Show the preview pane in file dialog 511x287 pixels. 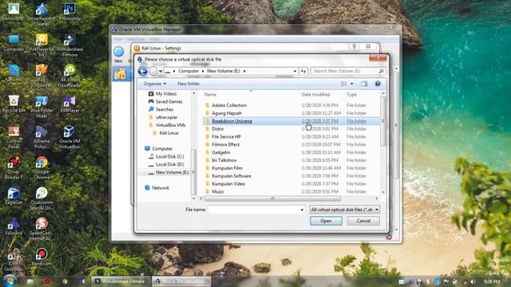[x=364, y=84]
